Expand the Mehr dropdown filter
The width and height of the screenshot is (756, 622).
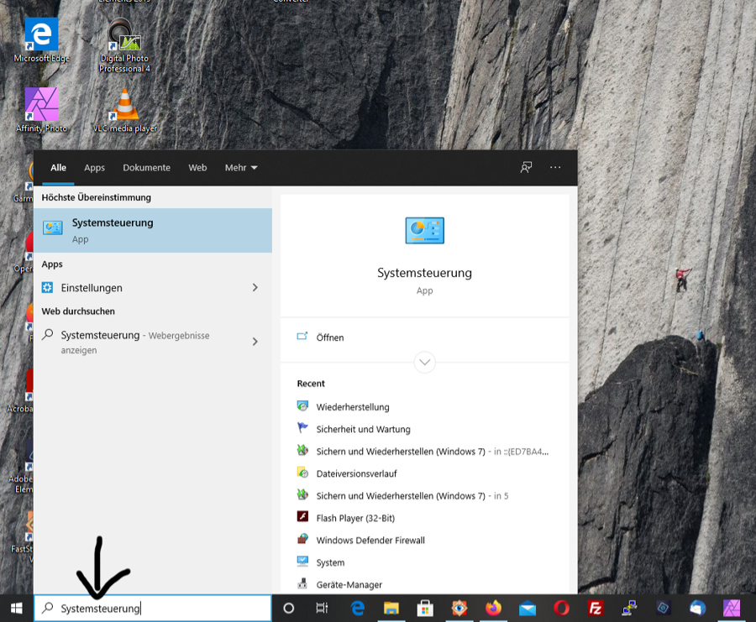[241, 168]
